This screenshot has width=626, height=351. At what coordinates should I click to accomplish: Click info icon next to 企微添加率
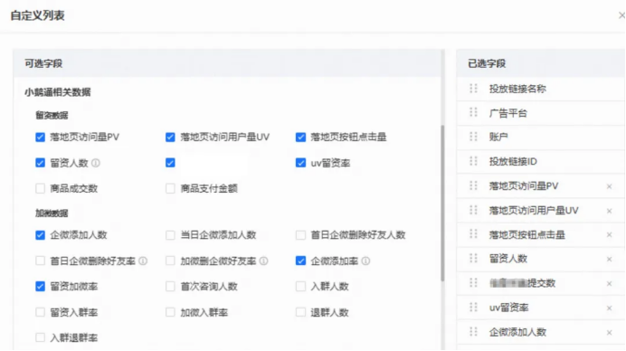click(365, 261)
